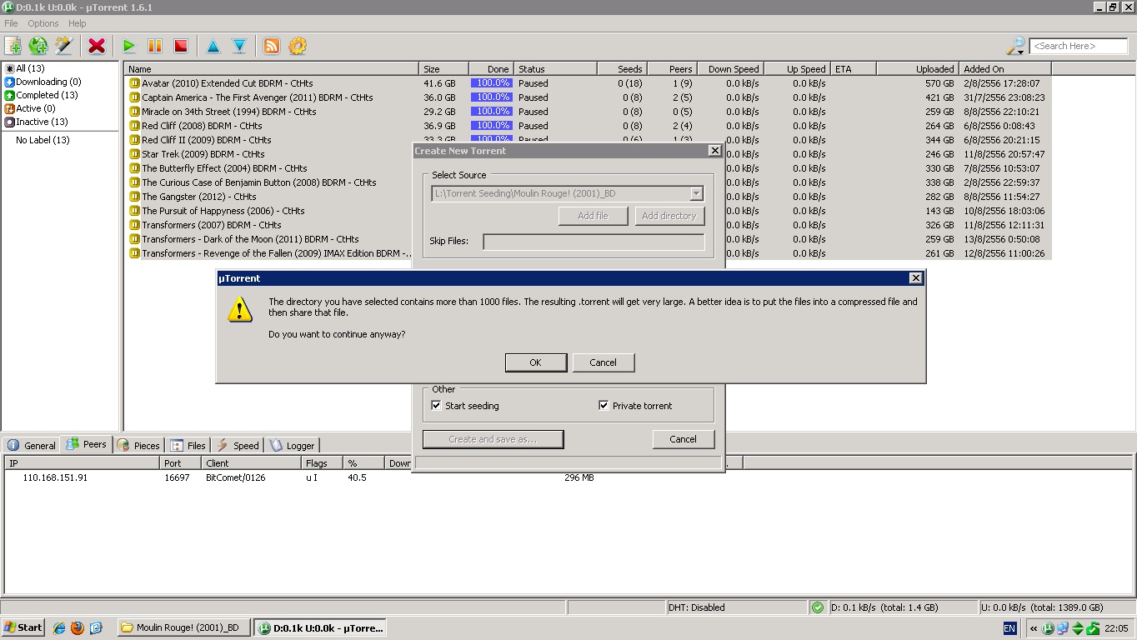This screenshot has height=640, width=1137.
Task: Click the paused icon beside The Gangster (2012)
Action: coord(134,197)
